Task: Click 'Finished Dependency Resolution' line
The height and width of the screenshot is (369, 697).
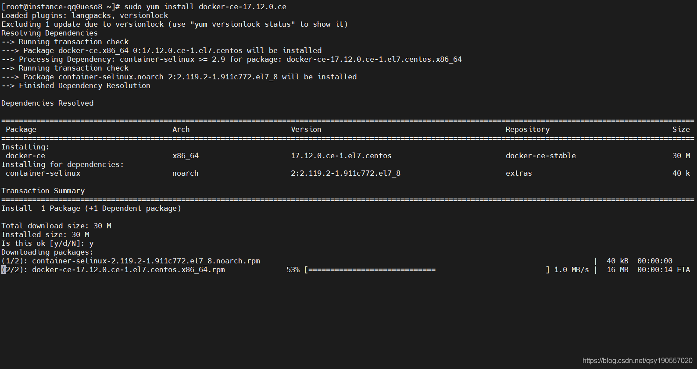Action: point(76,85)
